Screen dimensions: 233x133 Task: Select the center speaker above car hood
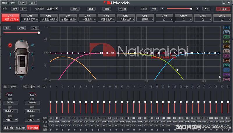point(22,41)
